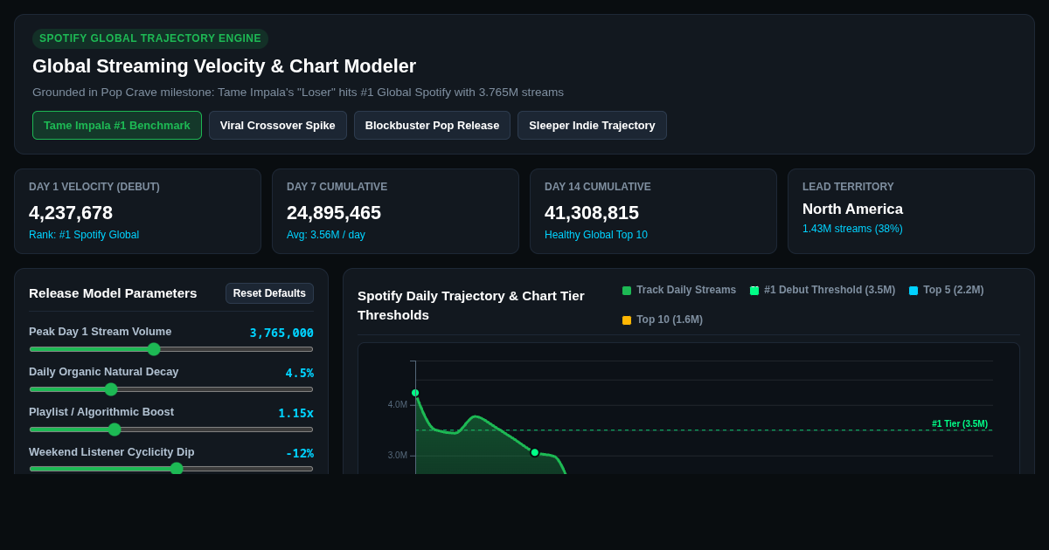Viewport: 1049px width, 550px height.
Task: Toggle the Top 10 (1.6M) legend swatch
Action: (x=627, y=320)
